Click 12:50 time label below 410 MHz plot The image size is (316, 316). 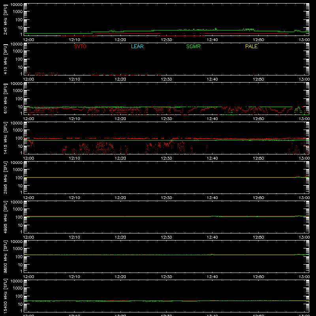click(x=258, y=79)
